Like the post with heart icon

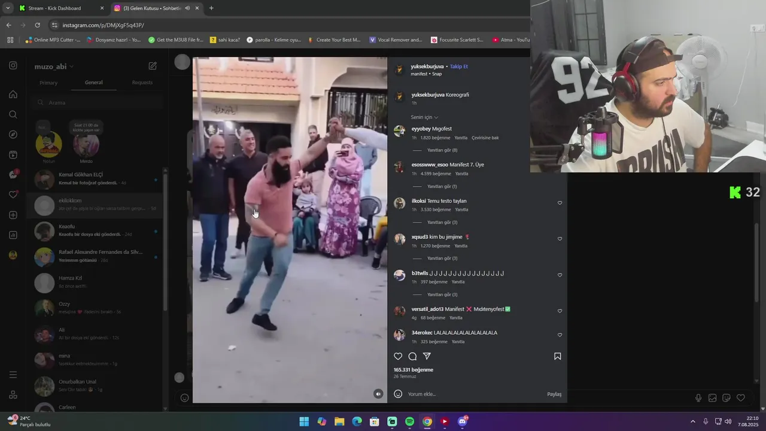coord(398,356)
